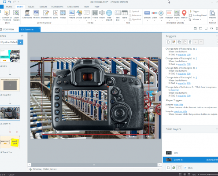Insert a Scrolling Panel
This screenshot has height=176, width=218.
pyautogui.click(x=198, y=15)
